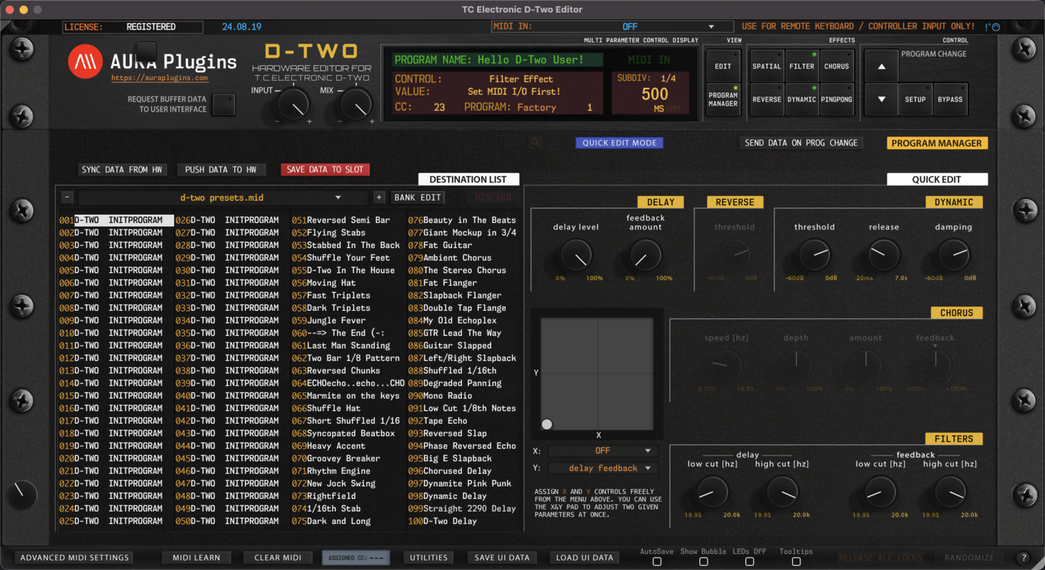Click SAVE DATA TO SLOT
Viewport: 1045px width, 570px height.
[325, 170]
